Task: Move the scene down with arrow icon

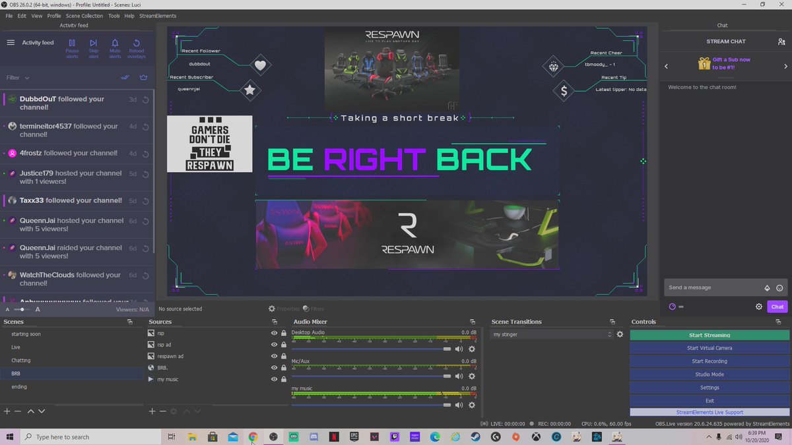Action: coord(42,411)
